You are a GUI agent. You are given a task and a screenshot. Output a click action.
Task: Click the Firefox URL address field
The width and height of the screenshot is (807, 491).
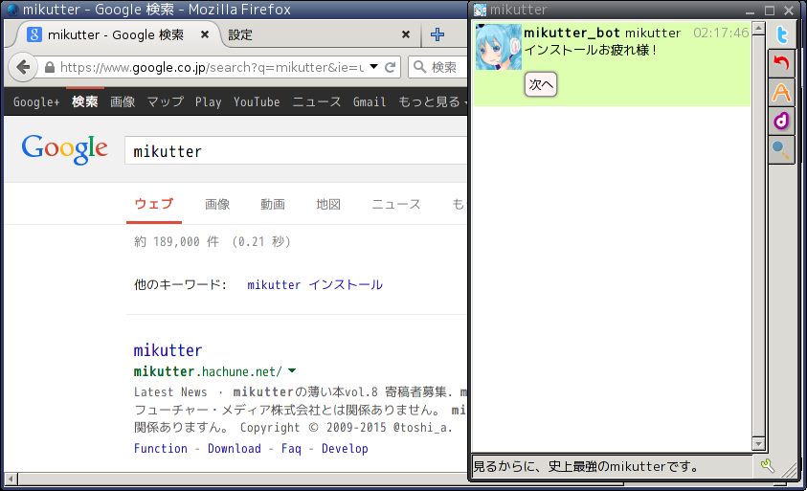click(212, 67)
